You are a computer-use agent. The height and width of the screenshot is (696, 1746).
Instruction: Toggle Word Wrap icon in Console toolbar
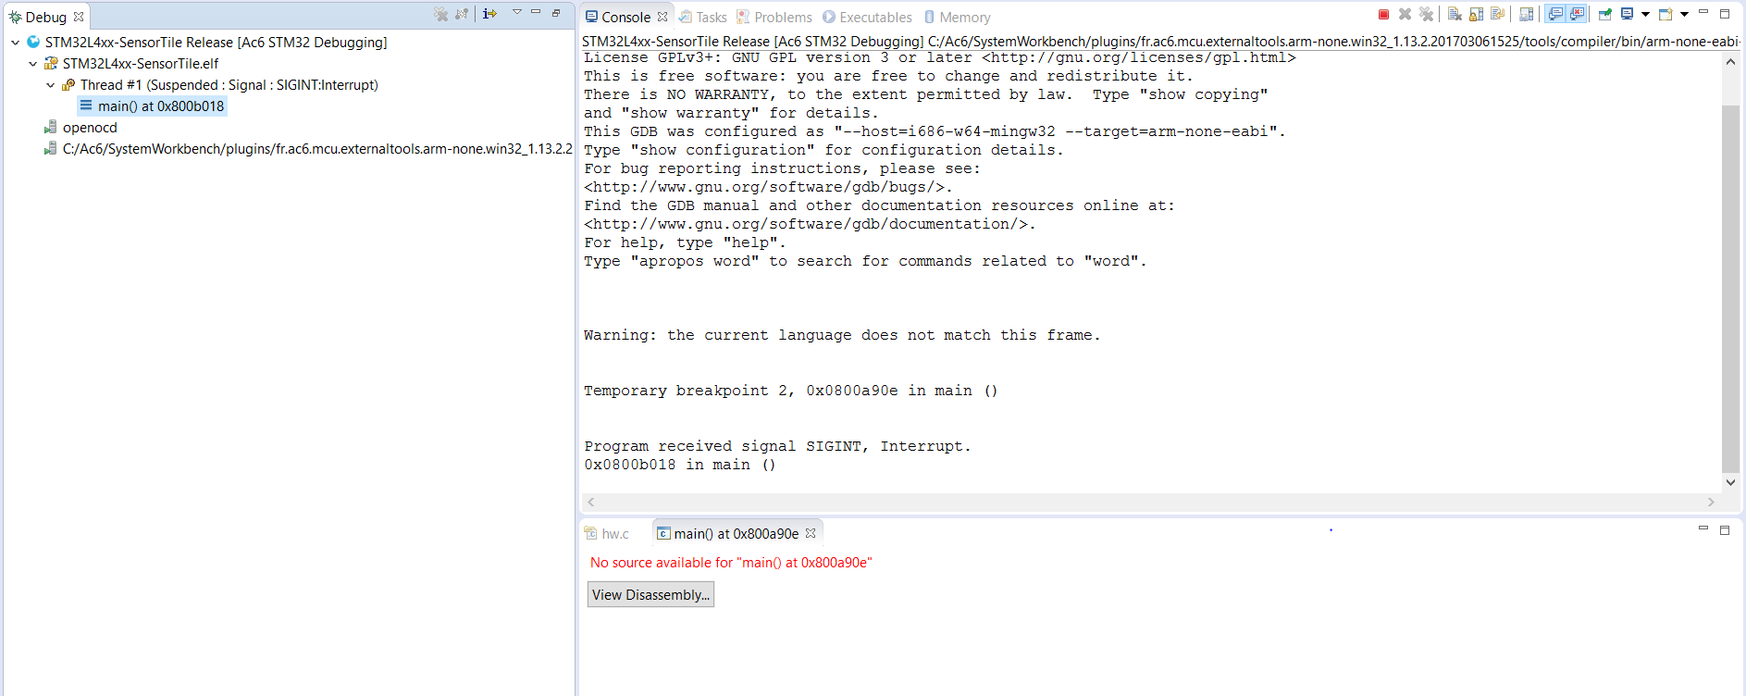tap(1497, 14)
